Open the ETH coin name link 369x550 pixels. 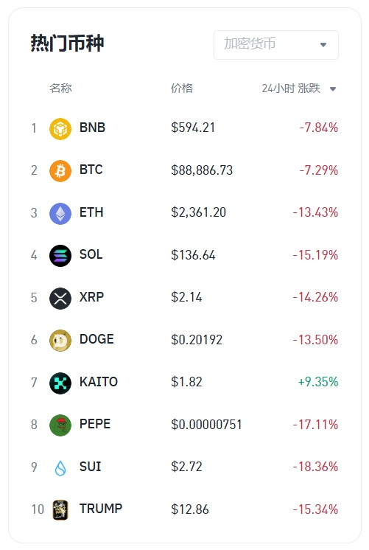91,212
